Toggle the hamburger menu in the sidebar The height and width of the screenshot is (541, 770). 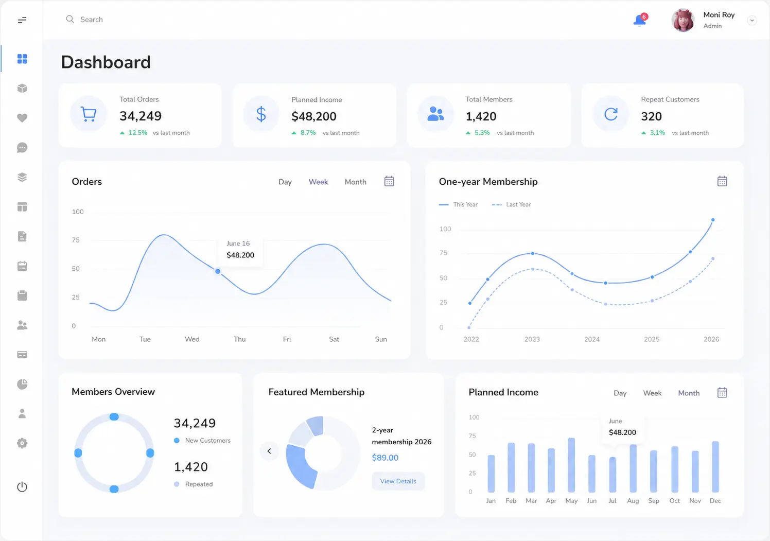pos(22,20)
